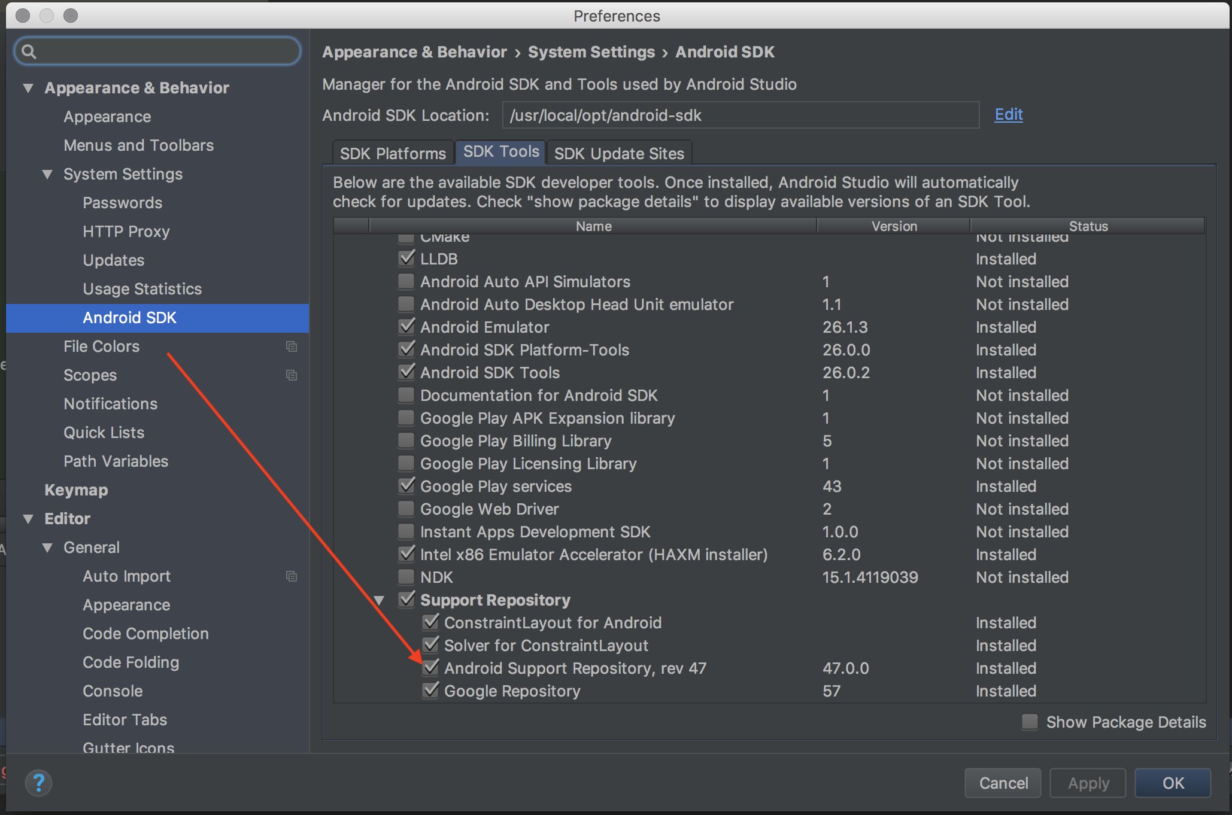The image size is (1232, 815).
Task: Open the SDK Update Sites tab
Action: (x=619, y=153)
